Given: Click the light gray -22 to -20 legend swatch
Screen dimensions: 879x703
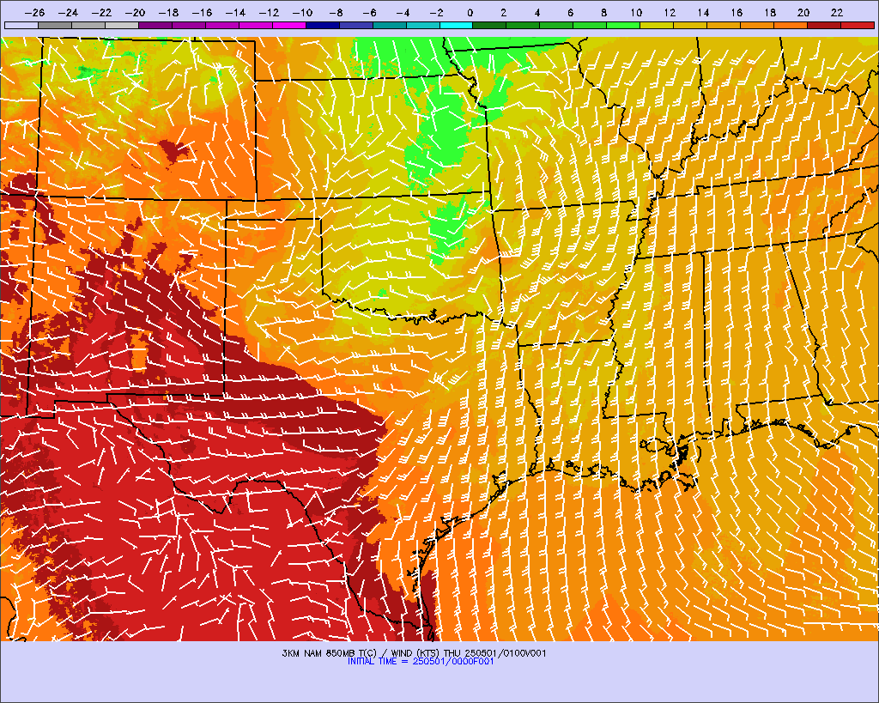Looking at the screenshot, I should [122, 25].
